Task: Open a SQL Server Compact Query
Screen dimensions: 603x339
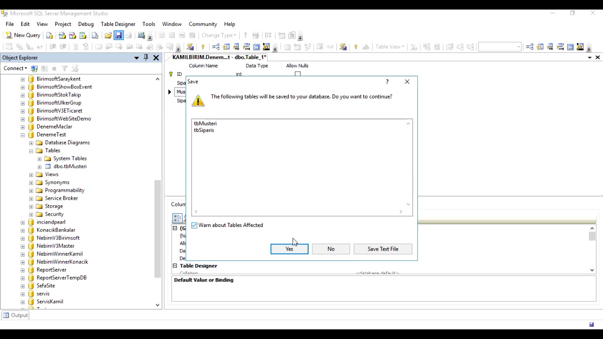Action: click(x=95, y=35)
